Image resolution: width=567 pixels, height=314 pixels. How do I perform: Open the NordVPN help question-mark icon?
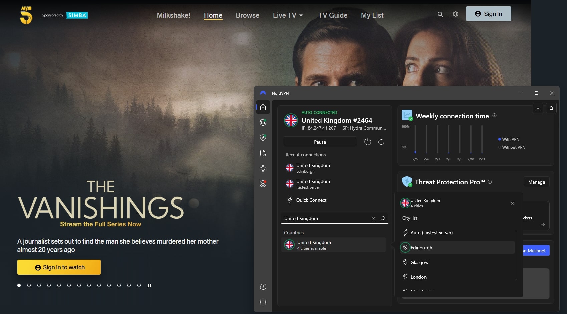(263, 287)
